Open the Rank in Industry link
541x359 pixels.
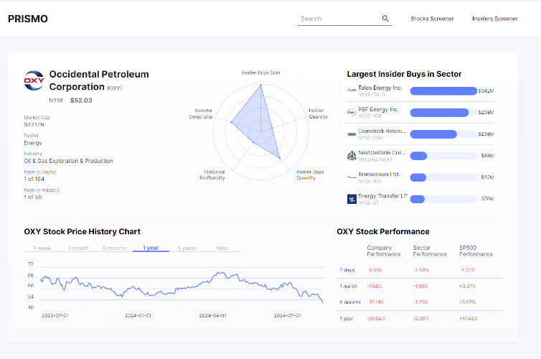click(42, 190)
